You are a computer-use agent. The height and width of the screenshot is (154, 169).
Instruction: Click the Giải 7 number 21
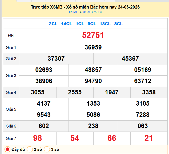(149, 138)
